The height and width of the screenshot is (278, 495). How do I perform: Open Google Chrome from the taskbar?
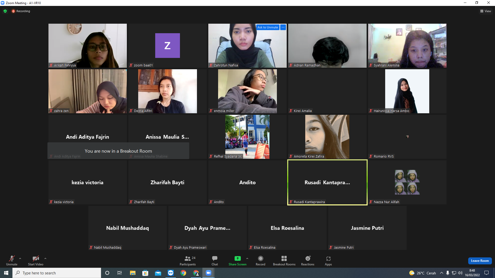pos(183,273)
